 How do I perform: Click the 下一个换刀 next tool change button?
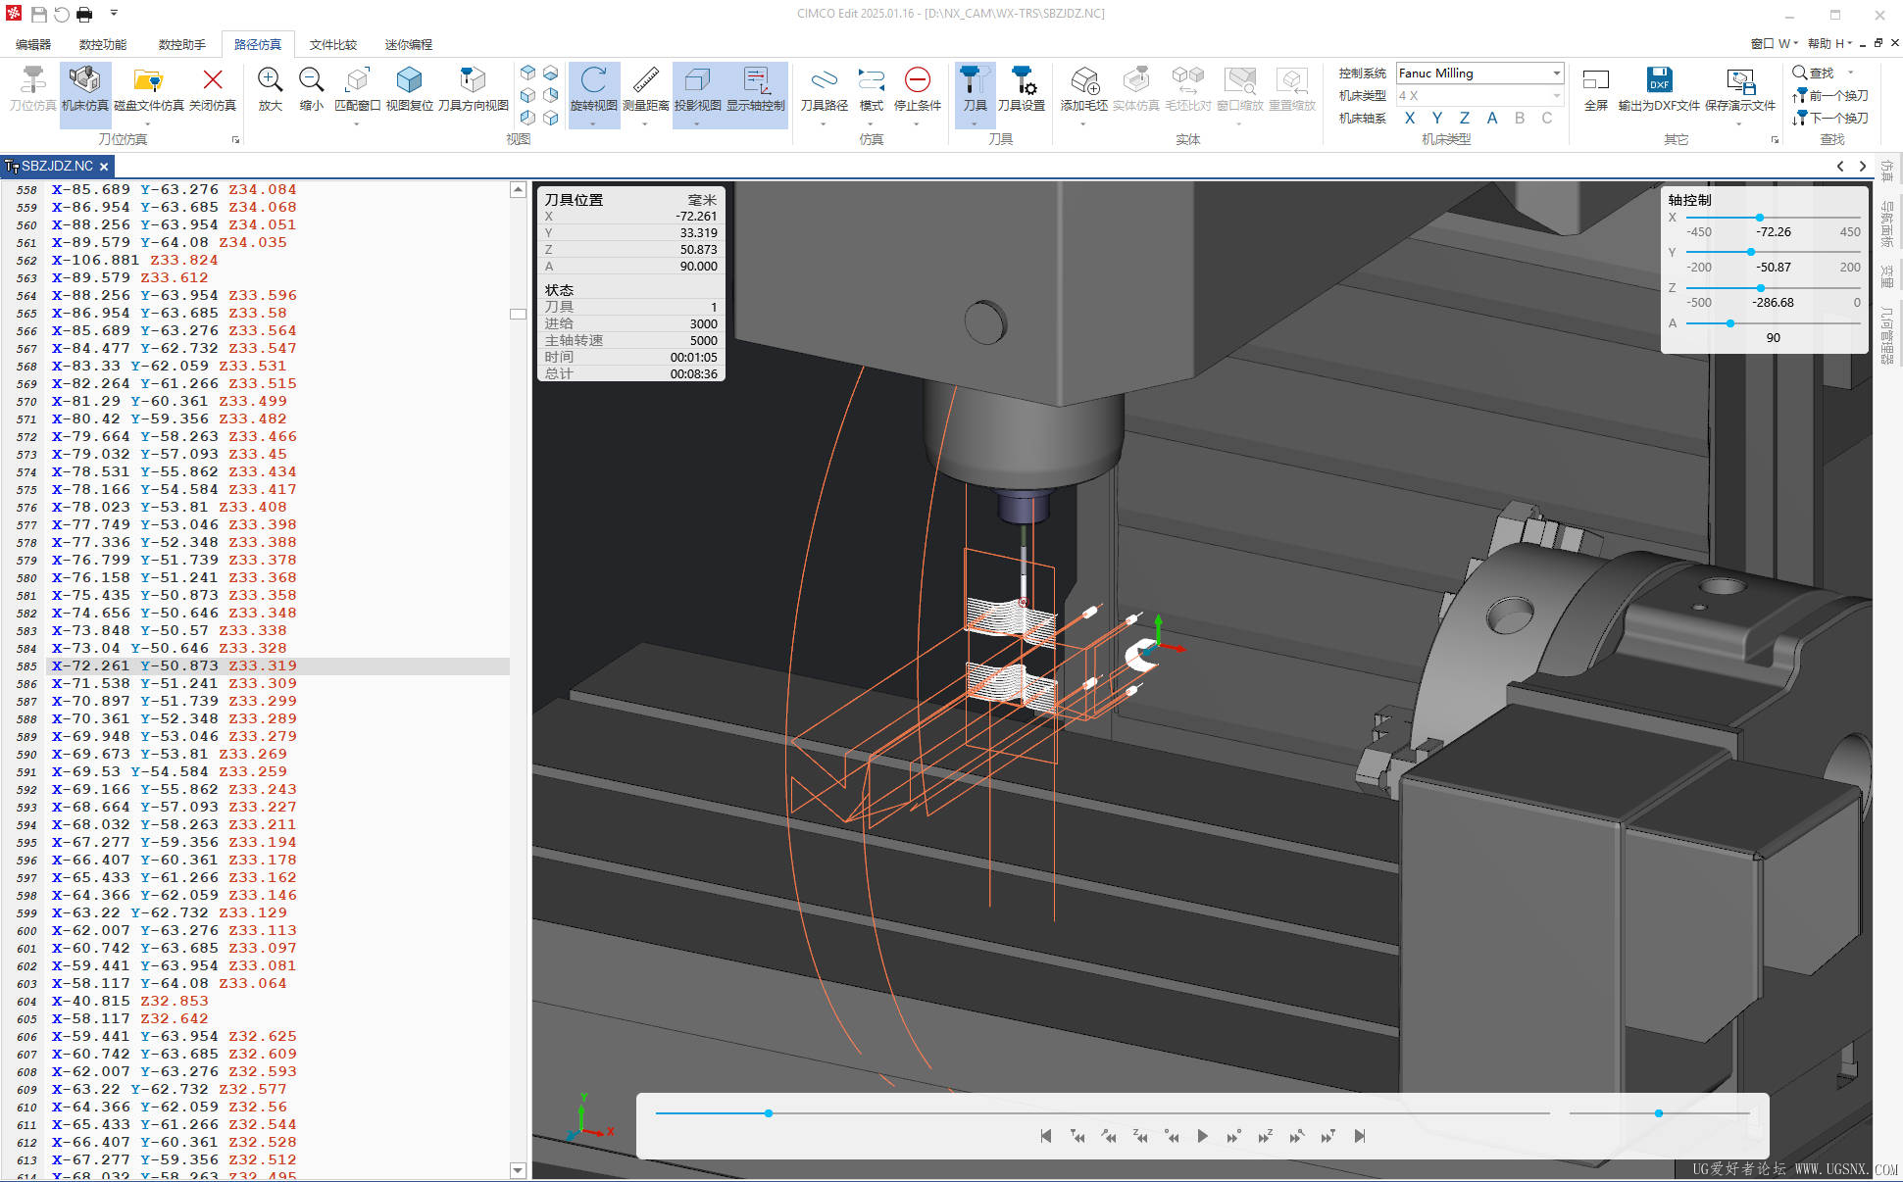click(x=1829, y=118)
